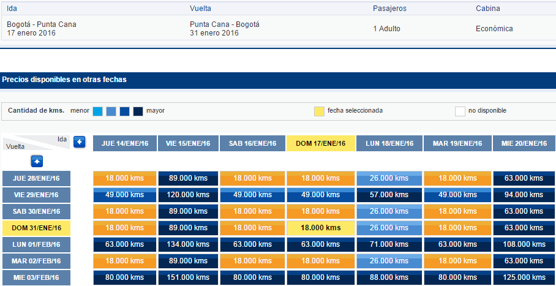Choose the LUN 18/ENE/16 departure date header
The width and height of the screenshot is (556, 286).
(x=389, y=143)
